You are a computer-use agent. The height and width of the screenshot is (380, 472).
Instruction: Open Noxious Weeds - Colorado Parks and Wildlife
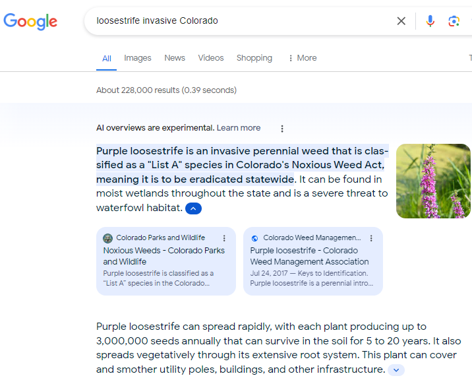[x=163, y=256]
